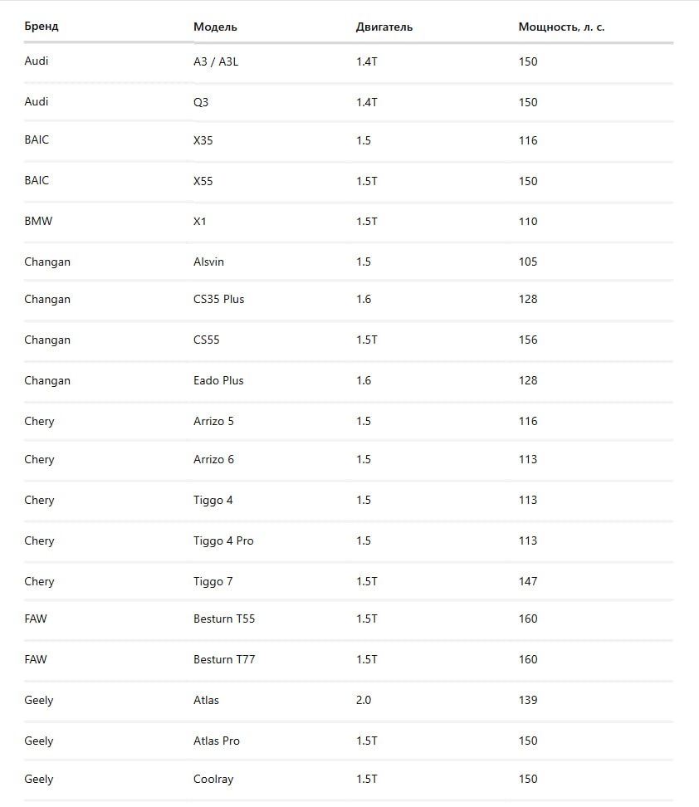The height and width of the screenshot is (807, 699).
Task: Click the Tiggo 4 Pro model cell
Action: point(223,540)
